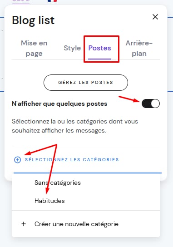The height and width of the screenshot is (247, 173).
Task: Click the blue category search field line
Action: tap(88, 173)
